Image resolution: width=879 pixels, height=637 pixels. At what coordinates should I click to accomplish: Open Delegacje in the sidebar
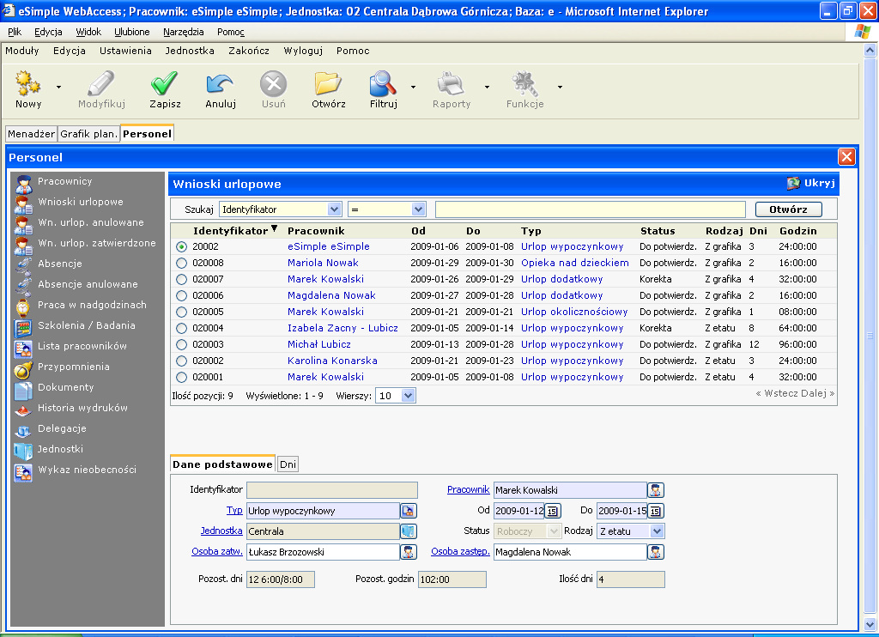click(x=62, y=428)
